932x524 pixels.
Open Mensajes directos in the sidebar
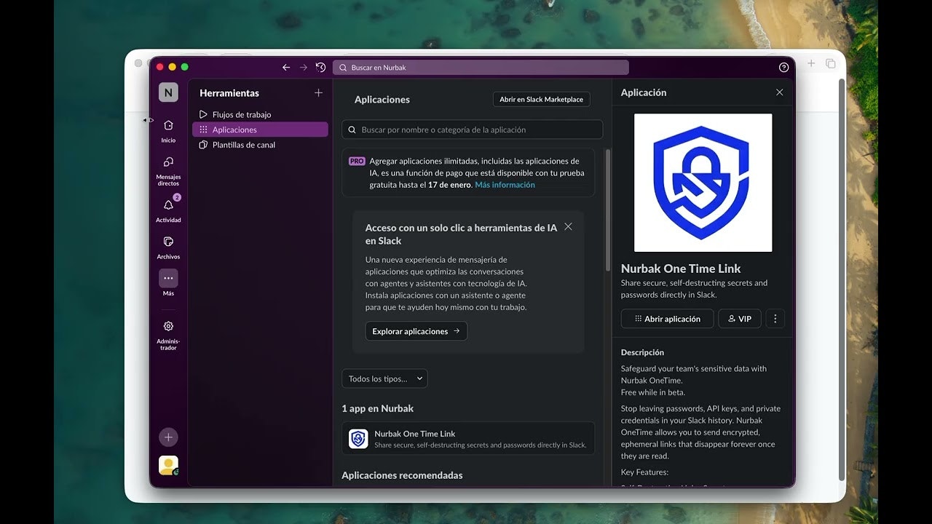pyautogui.click(x=168, y=162)
